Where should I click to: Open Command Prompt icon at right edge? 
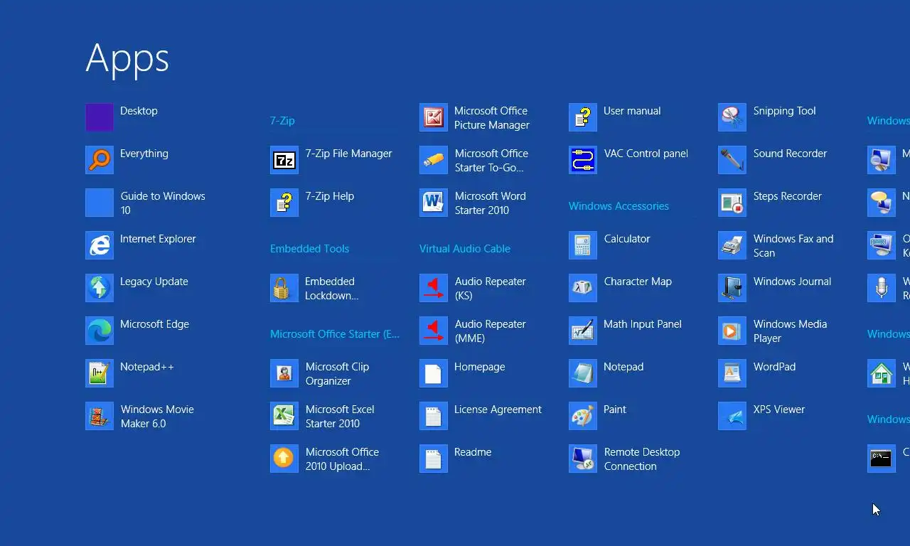[882, 459]
